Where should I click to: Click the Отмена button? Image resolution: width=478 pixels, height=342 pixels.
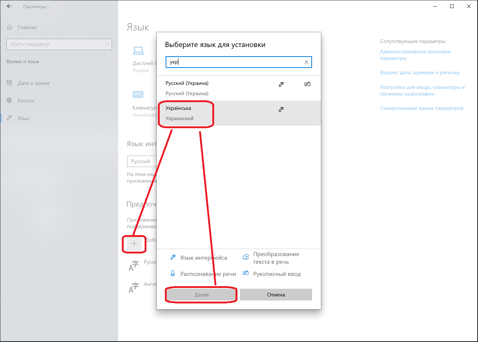tap(276, 295)
